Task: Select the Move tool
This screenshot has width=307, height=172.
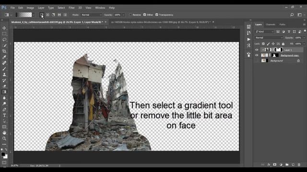Action: (x=4, y=28)
